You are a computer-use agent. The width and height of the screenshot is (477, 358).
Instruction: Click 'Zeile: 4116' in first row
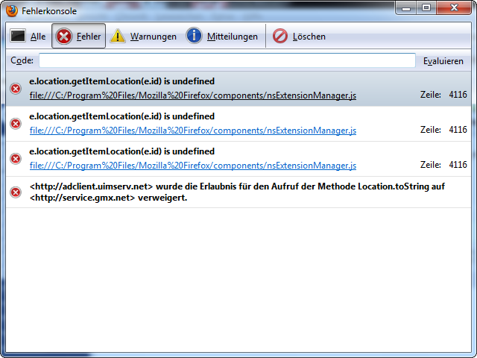(443, 95)
